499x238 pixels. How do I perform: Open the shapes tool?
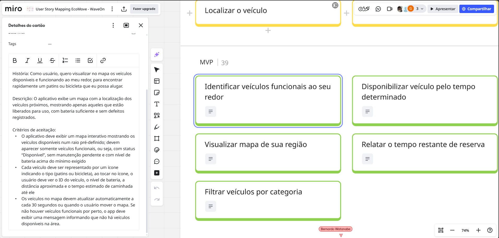point(157,115)
